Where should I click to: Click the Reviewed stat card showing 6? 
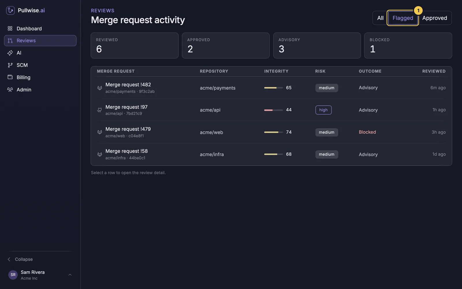pyautogui.click(x=135, y=46)
